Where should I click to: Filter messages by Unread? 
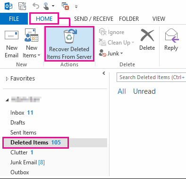tap(144, 91)
